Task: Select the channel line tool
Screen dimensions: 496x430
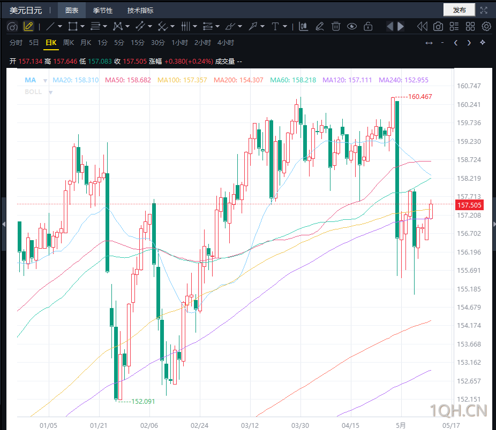Action: point(140,27)
